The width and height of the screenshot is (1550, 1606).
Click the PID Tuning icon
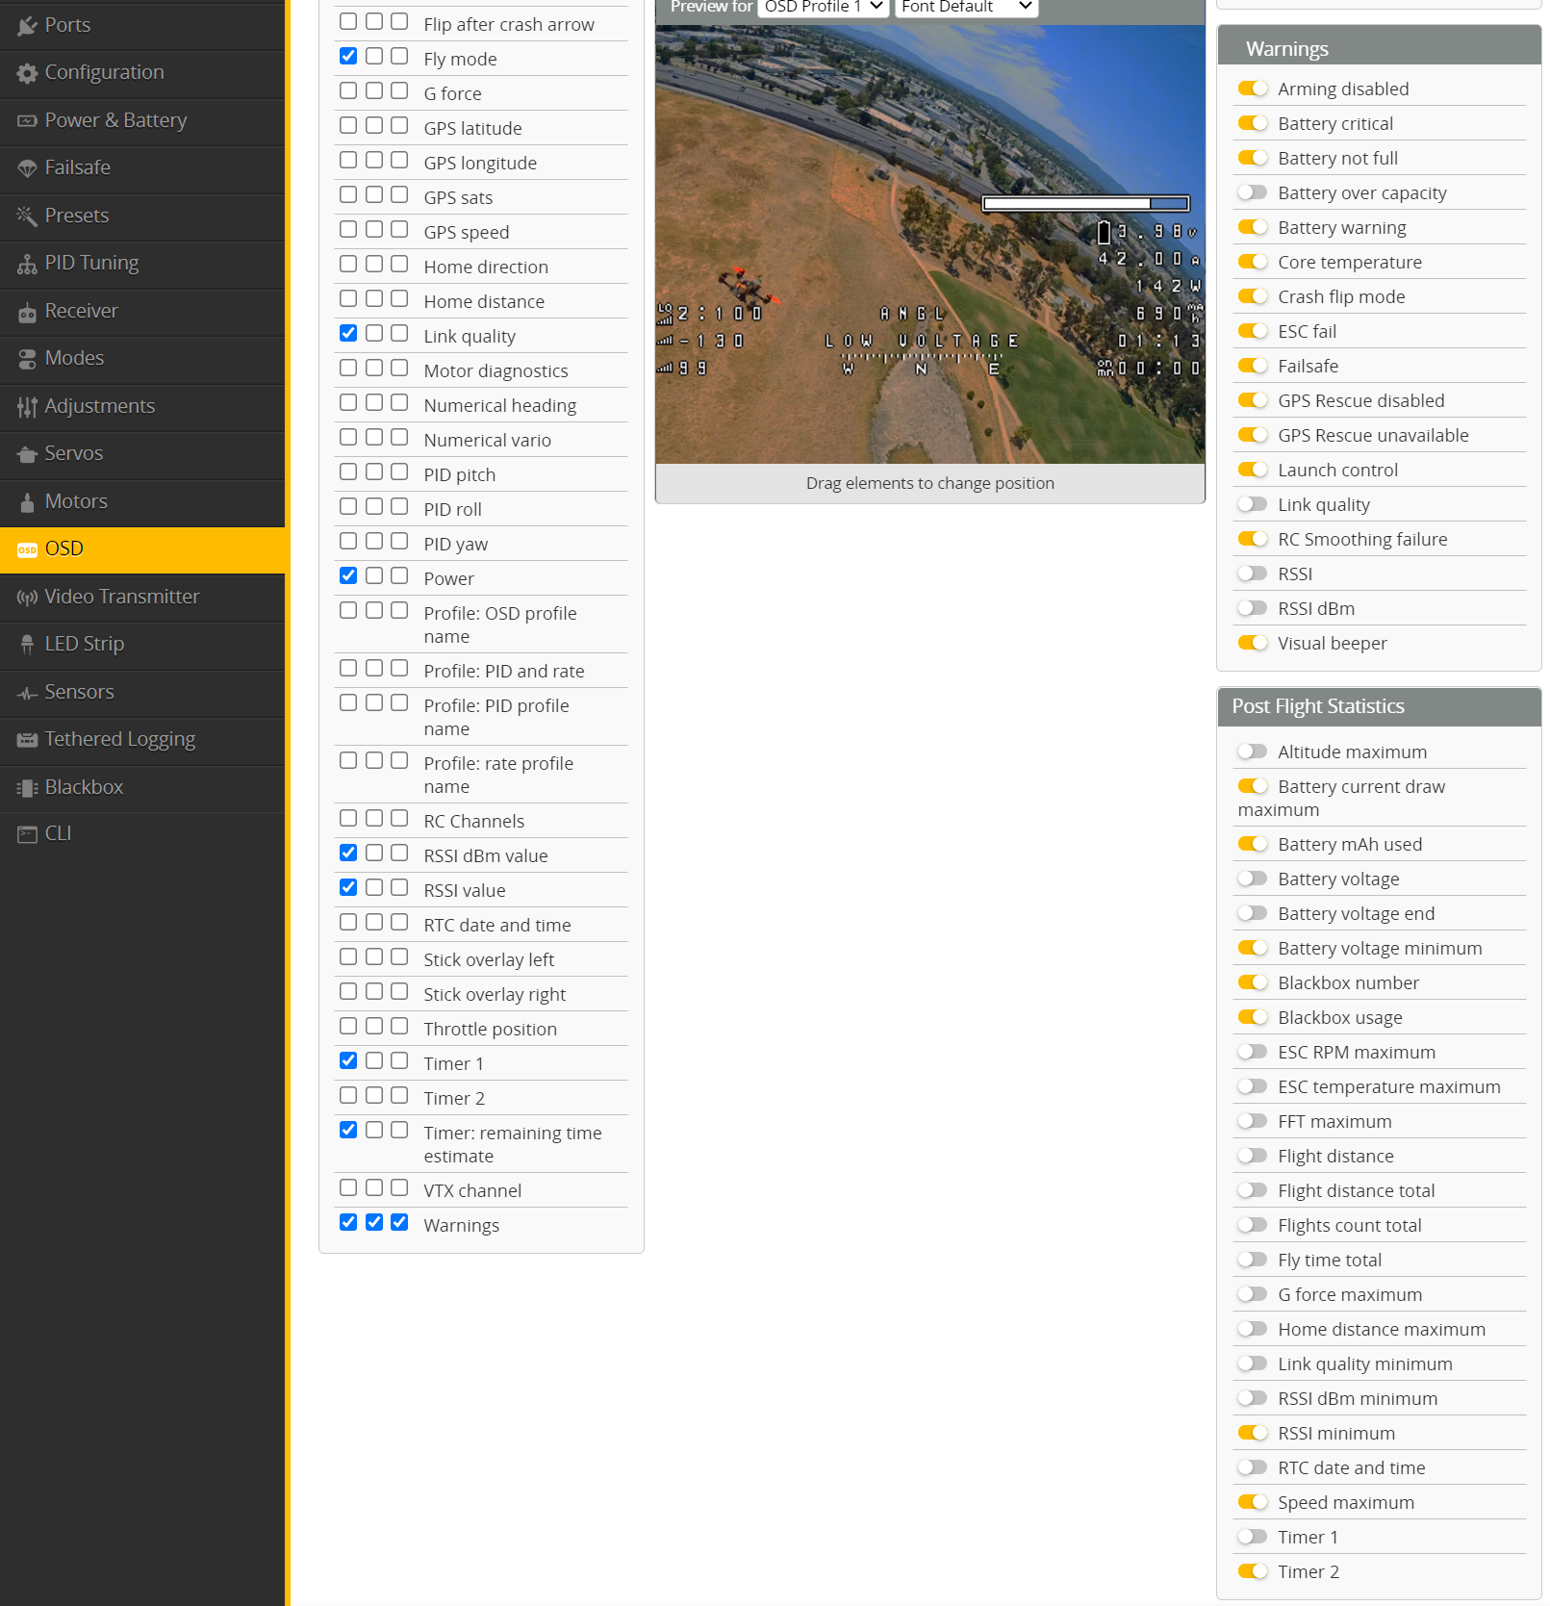pyautogui.click(x=27, y=264)
